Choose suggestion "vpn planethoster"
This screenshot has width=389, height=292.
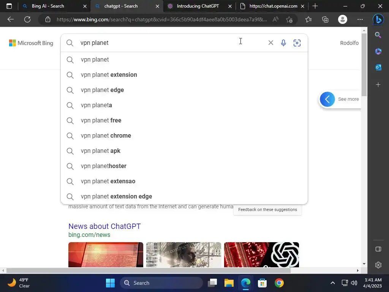click(x=184, y=166)
